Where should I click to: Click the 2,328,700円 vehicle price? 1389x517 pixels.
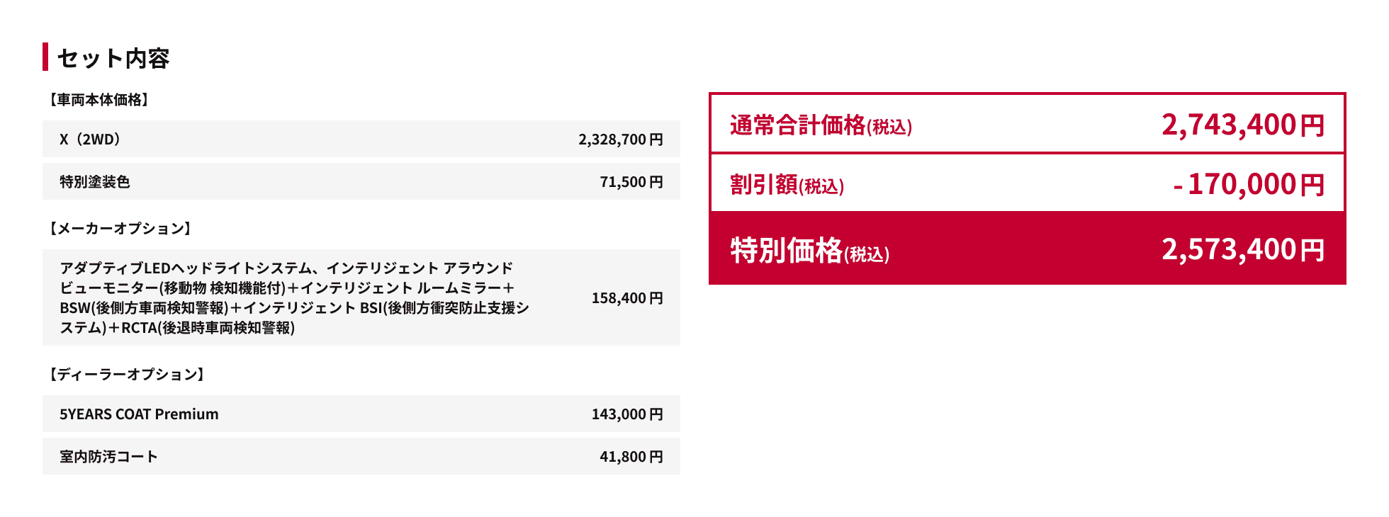point(620,140)
